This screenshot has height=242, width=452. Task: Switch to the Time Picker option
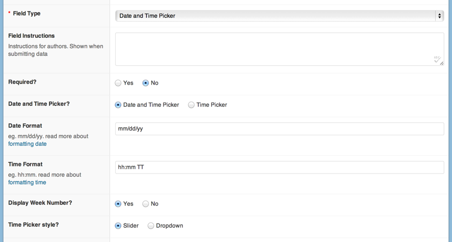(x=191, y=105)
